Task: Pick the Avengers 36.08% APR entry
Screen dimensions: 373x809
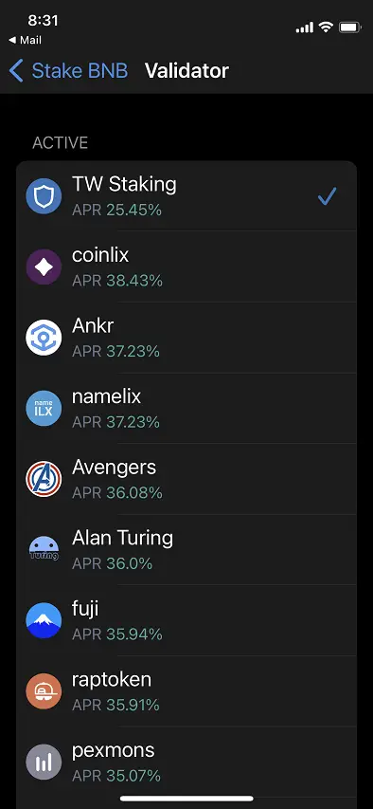Action: click(x=186, y=479)
